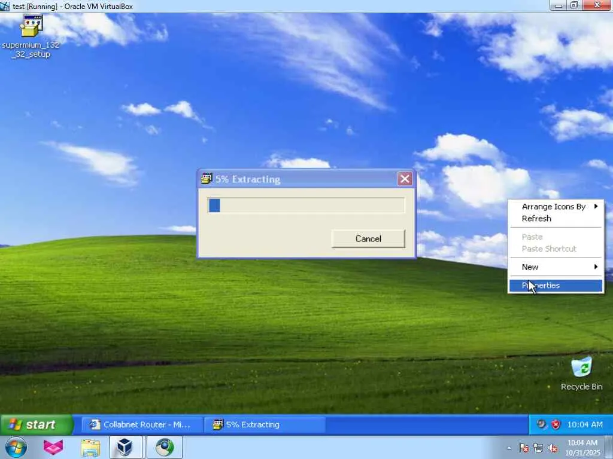Click the XP security shield tray icon
Image resolution: width=613 pixels, height=459 pixels.
coord(556,424)
